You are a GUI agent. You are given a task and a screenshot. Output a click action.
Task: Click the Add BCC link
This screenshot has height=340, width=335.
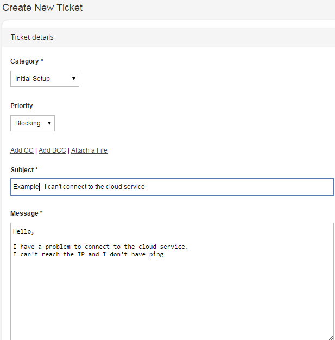(x=52, y=150)
